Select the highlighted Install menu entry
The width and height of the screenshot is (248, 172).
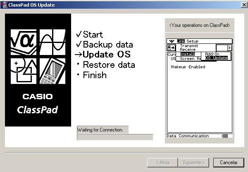pyautogui.click(x=187, y=54)
